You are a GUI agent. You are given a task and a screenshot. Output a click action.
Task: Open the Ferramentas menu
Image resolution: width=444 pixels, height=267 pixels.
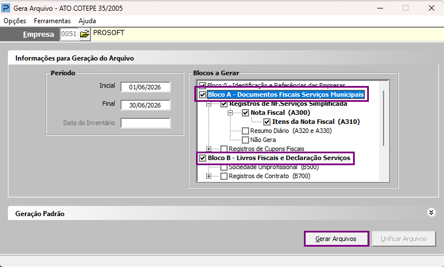click(x=52, y=21)
